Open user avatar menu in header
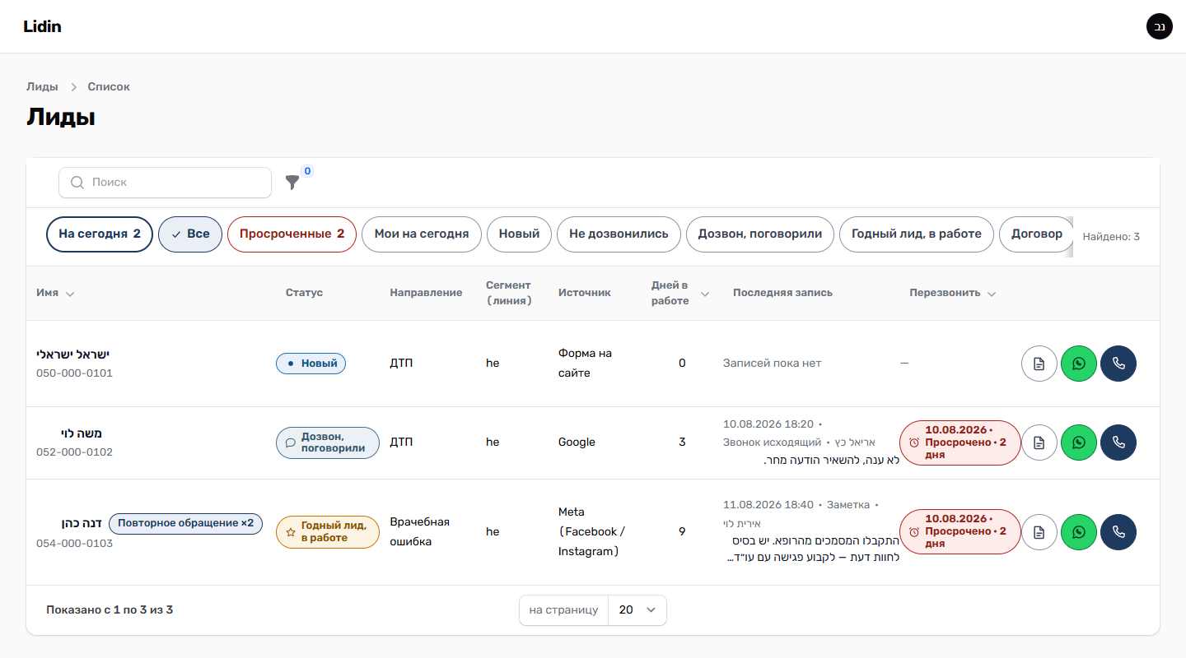The height and width of the screenshot is (658, 1186). (1160, 26)
